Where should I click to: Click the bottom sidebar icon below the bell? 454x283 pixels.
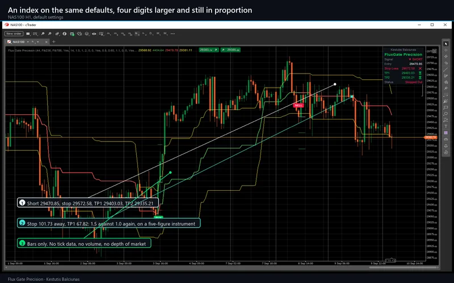[446, 152]
